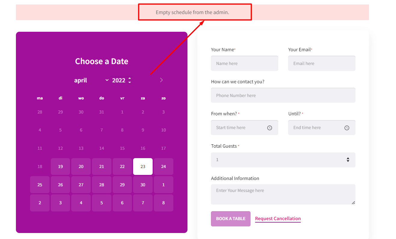The width and height of the screenshot is (396, 239).
Task: Click the resize handle on message box
Action: (353, 203)
